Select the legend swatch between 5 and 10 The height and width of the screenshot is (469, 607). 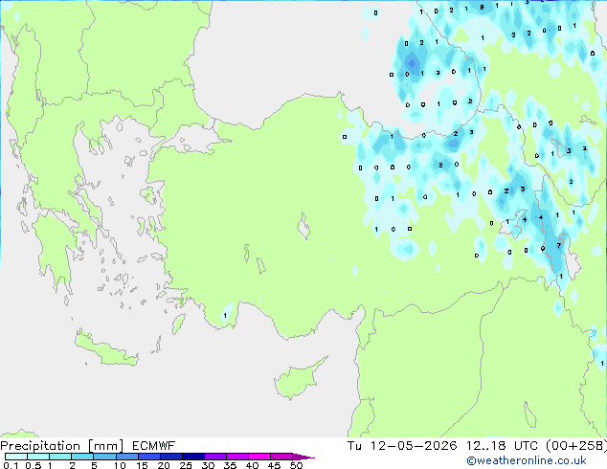(104, 457)
